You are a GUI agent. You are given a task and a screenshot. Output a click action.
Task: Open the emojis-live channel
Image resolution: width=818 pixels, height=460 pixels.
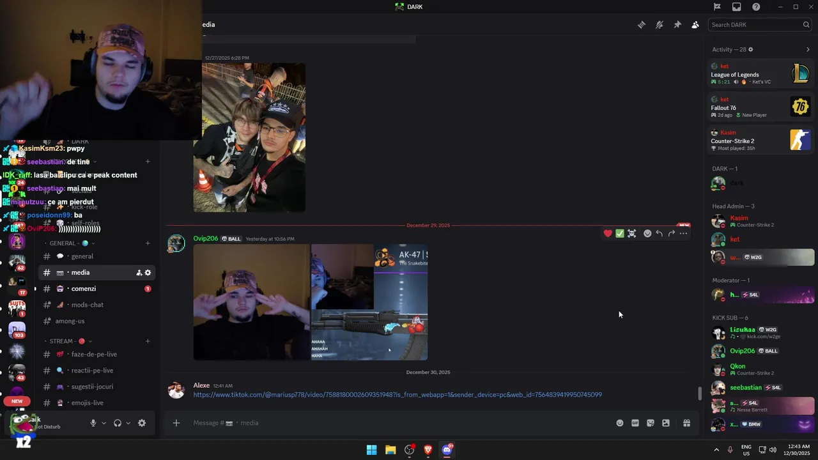point(96,403)
